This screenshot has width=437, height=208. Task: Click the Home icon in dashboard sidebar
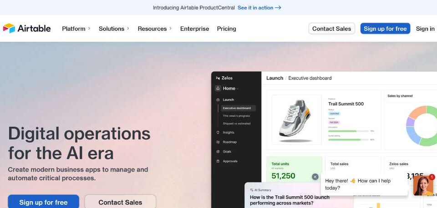[218, 89]
